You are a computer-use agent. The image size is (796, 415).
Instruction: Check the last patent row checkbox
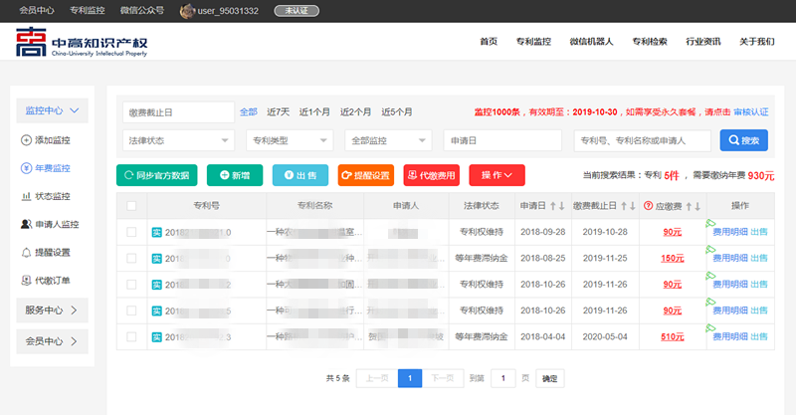131,337
